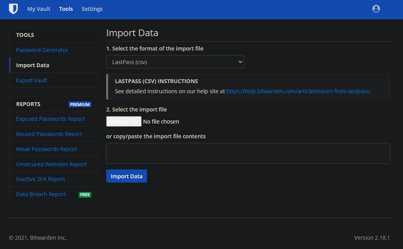The width and height of the screenshot is (403, 249).
Task: Open Settings from the top bar
Action: (92, 9)
